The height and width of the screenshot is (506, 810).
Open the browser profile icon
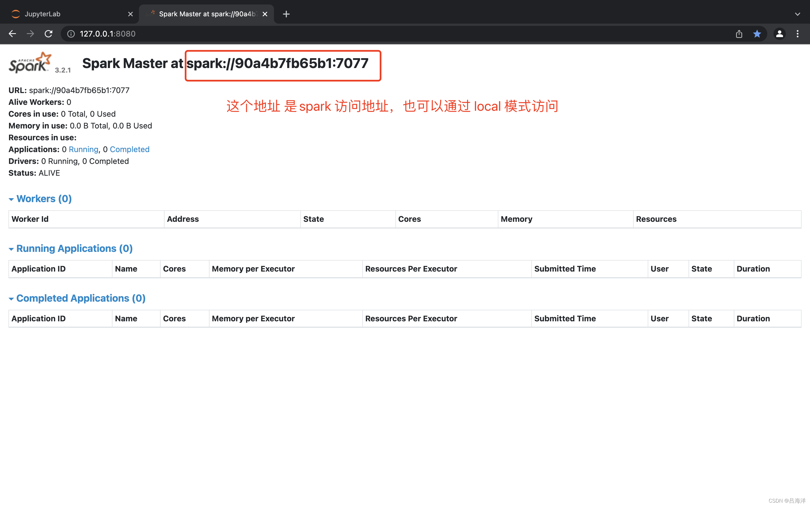(x=780, y=33)
